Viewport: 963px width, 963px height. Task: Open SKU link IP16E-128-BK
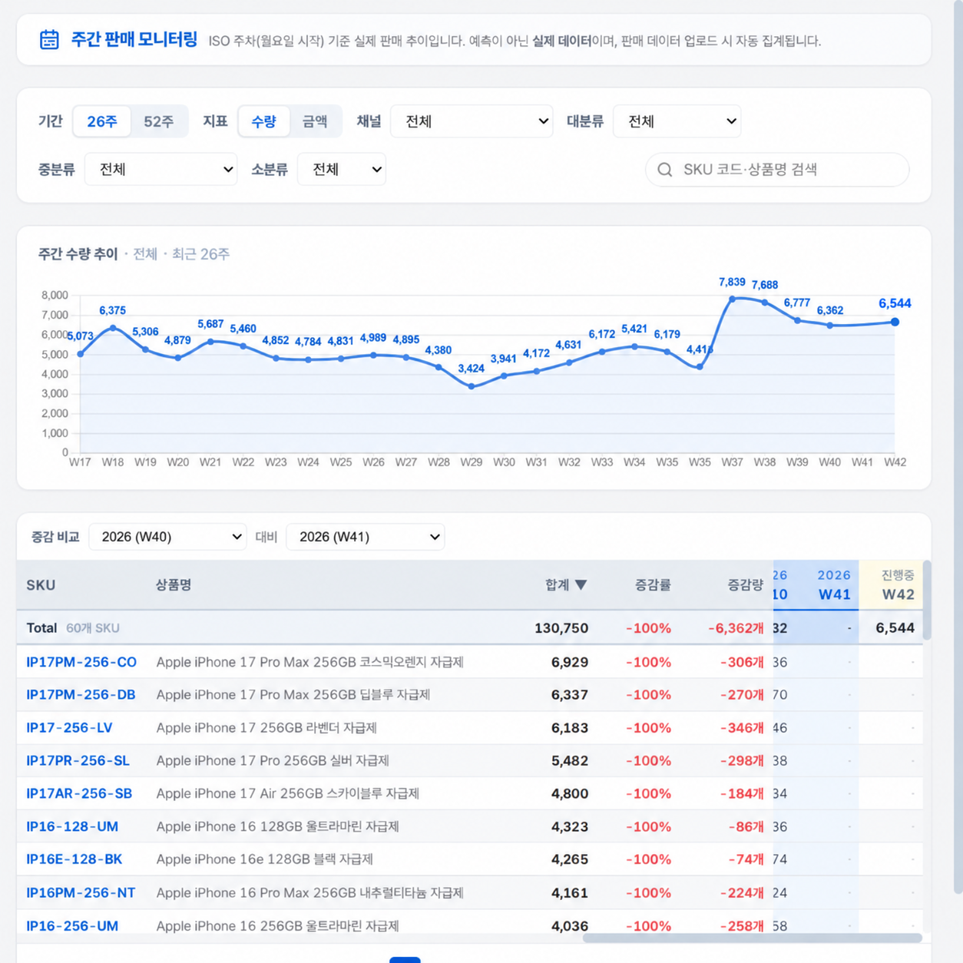click(74, 859)
